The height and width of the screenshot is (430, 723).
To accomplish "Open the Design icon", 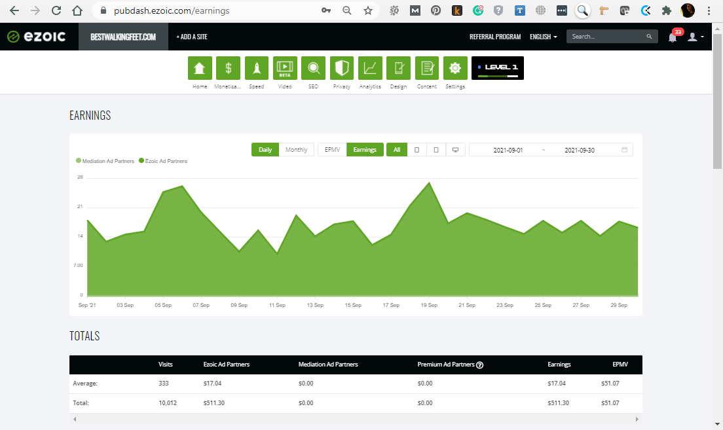I will point(398,68).
